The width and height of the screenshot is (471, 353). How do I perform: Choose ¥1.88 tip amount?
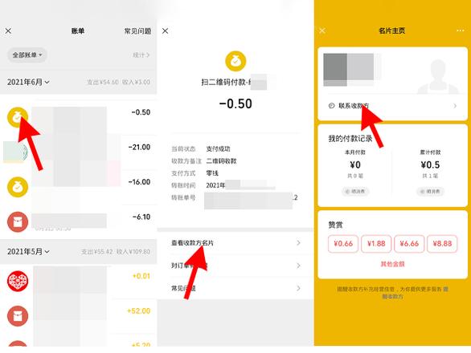376,244
